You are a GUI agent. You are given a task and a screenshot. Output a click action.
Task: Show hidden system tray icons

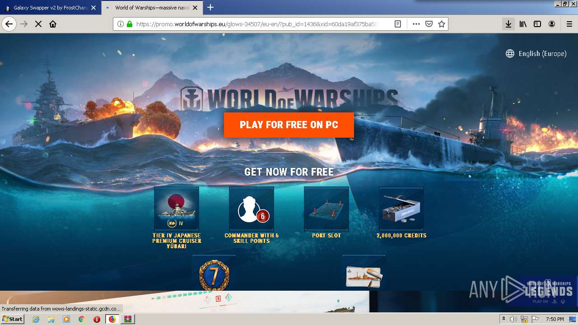coord(503,319)
